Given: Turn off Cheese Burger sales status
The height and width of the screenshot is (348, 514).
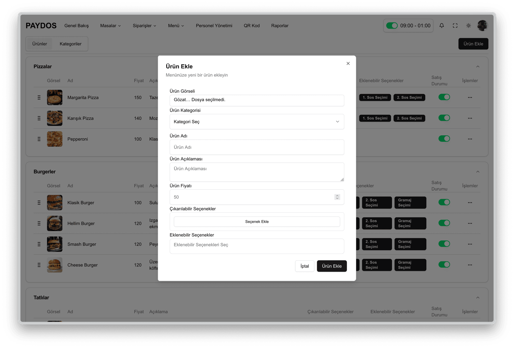Looking at the screenshot, I should [444, 265].
